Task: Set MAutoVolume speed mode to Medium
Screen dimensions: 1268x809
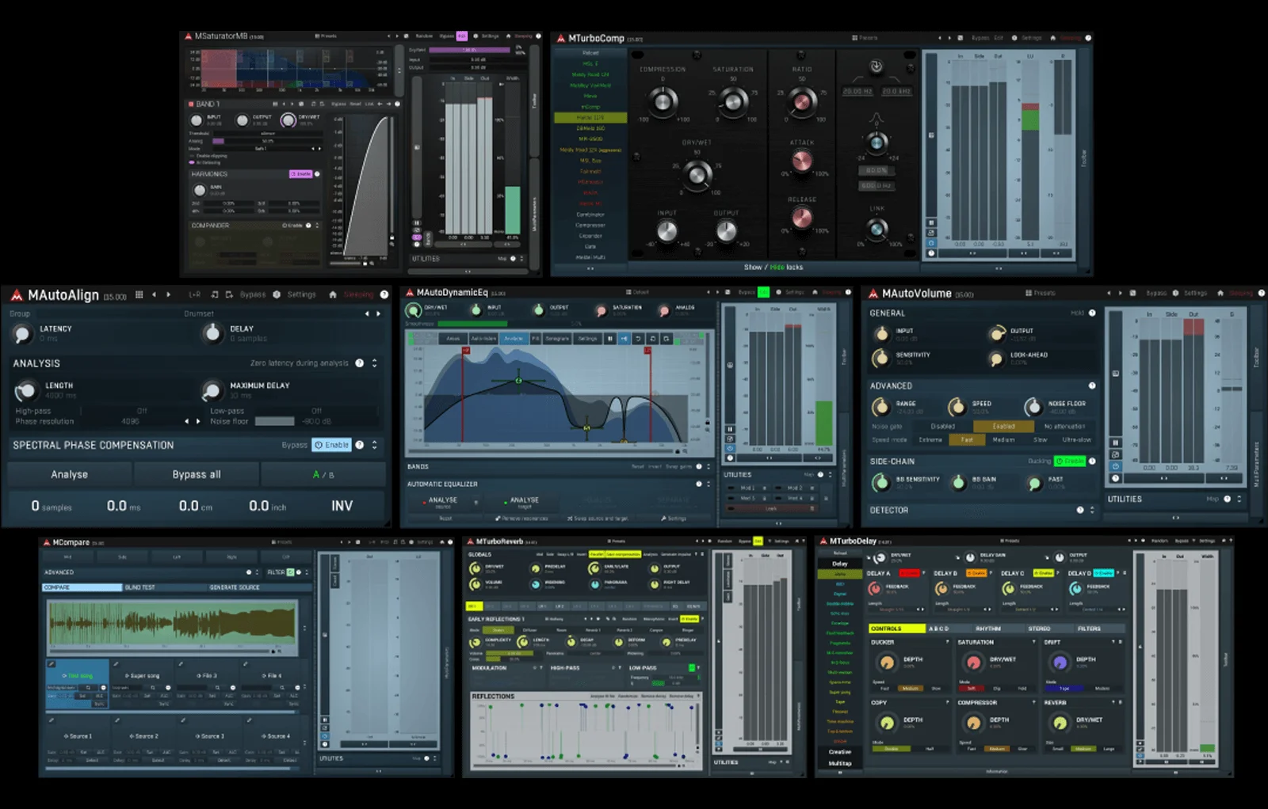Action: tap(1003, 439)
